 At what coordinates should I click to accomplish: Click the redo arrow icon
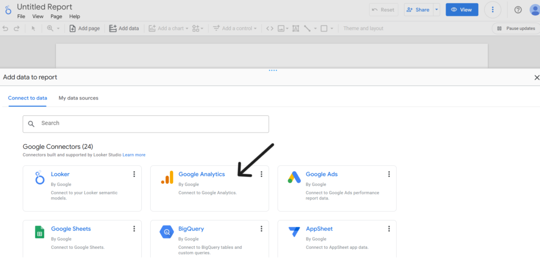point(16,28)
